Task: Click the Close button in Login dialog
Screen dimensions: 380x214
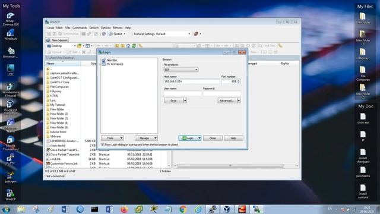Action: pyautogui.click(x=213, y=138)
